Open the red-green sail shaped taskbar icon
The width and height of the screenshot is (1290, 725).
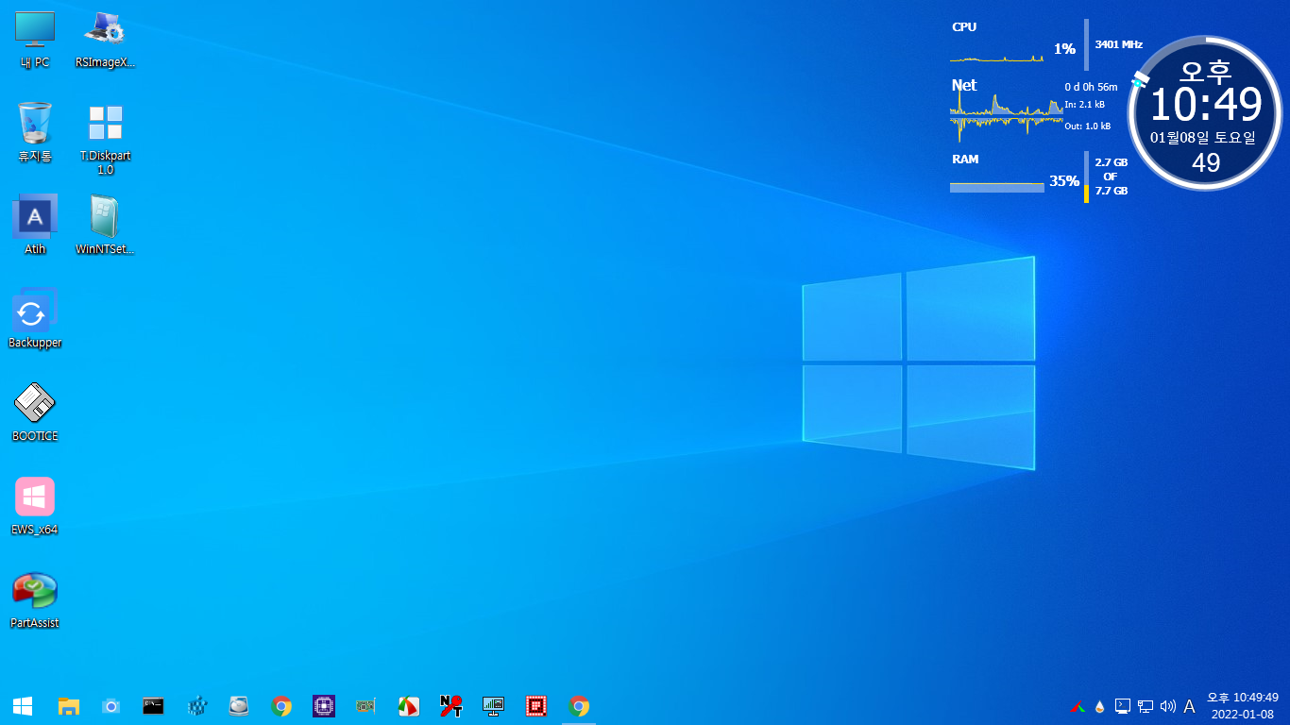pyautogui.click(x=409, y=705)
